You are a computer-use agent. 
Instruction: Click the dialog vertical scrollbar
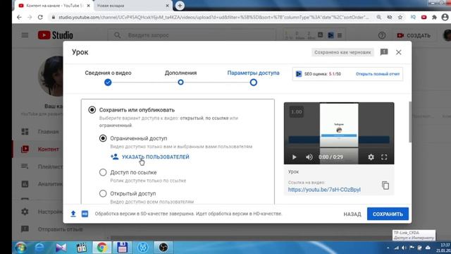[410, 122]
